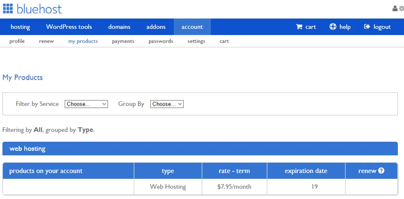Click the logout arrow icon
The image size is (404, 199).
[x=367, y=27]
